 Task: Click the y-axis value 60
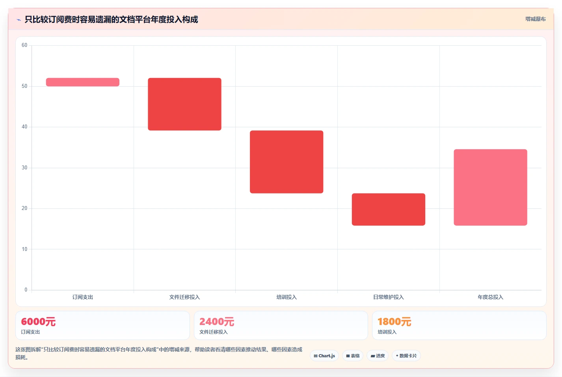(x=24, y=45)
